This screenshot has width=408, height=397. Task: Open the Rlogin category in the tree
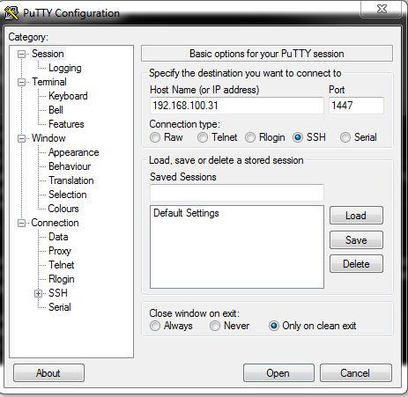pyautogui.click(x=61, y=279)
